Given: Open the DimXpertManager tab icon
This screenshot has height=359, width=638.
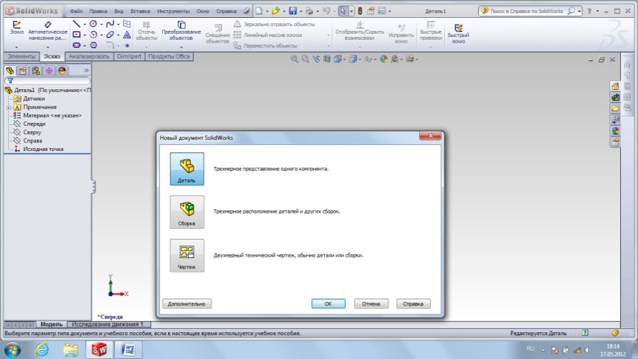Looking at the screenshot, I should point(49,70).
